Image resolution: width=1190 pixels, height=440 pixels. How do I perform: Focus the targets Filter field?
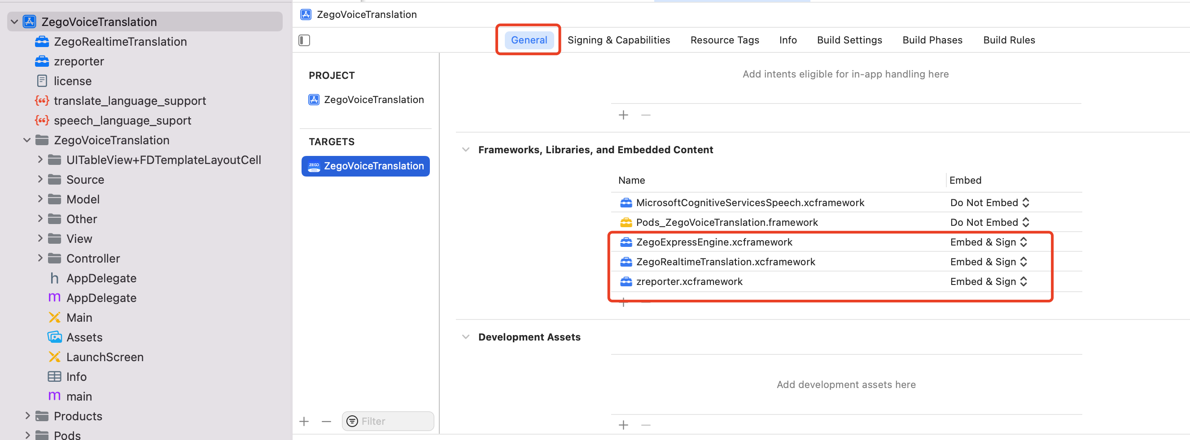click(388, 421)
